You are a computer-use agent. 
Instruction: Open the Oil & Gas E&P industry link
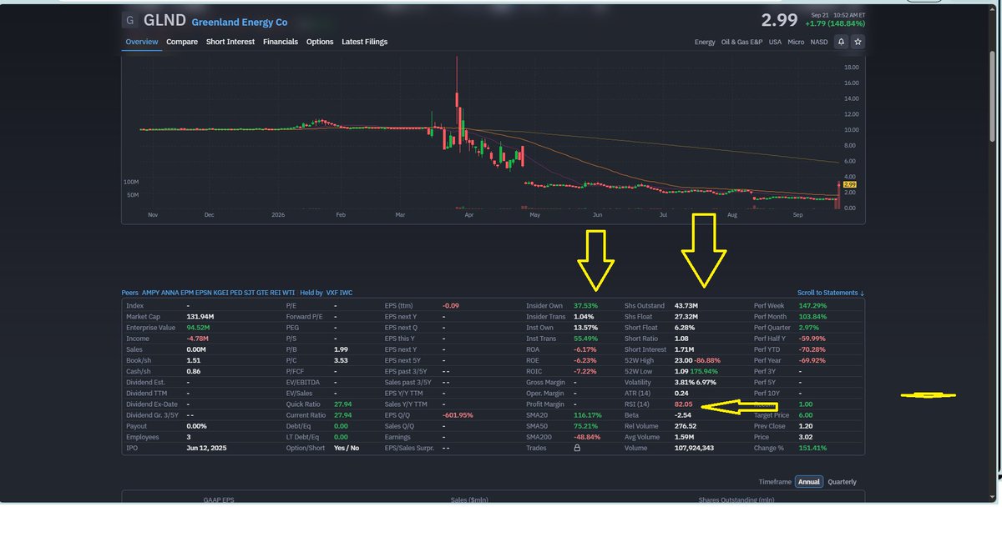pos(741,42)
